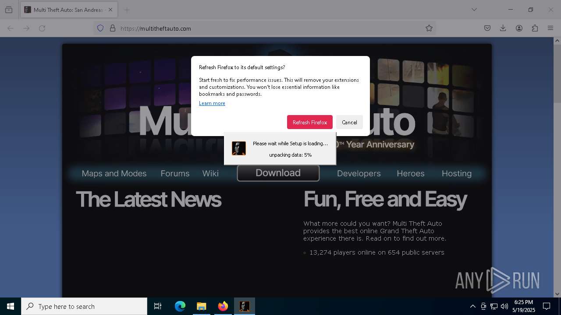
Task: Close the Multi Theft Auto tab
Action: pos(110,10)
